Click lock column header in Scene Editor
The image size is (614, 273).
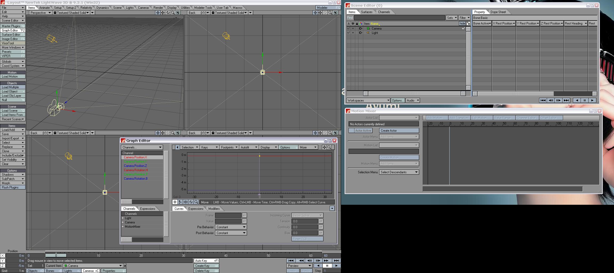point(357,23)
